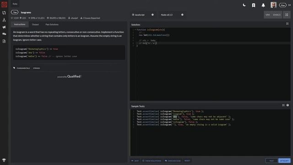This screenshot has width=293, height=165.
Task: Click the Sample Tests: panel label
Action: (138, 106)
